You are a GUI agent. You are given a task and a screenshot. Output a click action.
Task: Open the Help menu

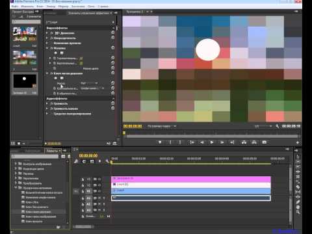tap(103, 6)
